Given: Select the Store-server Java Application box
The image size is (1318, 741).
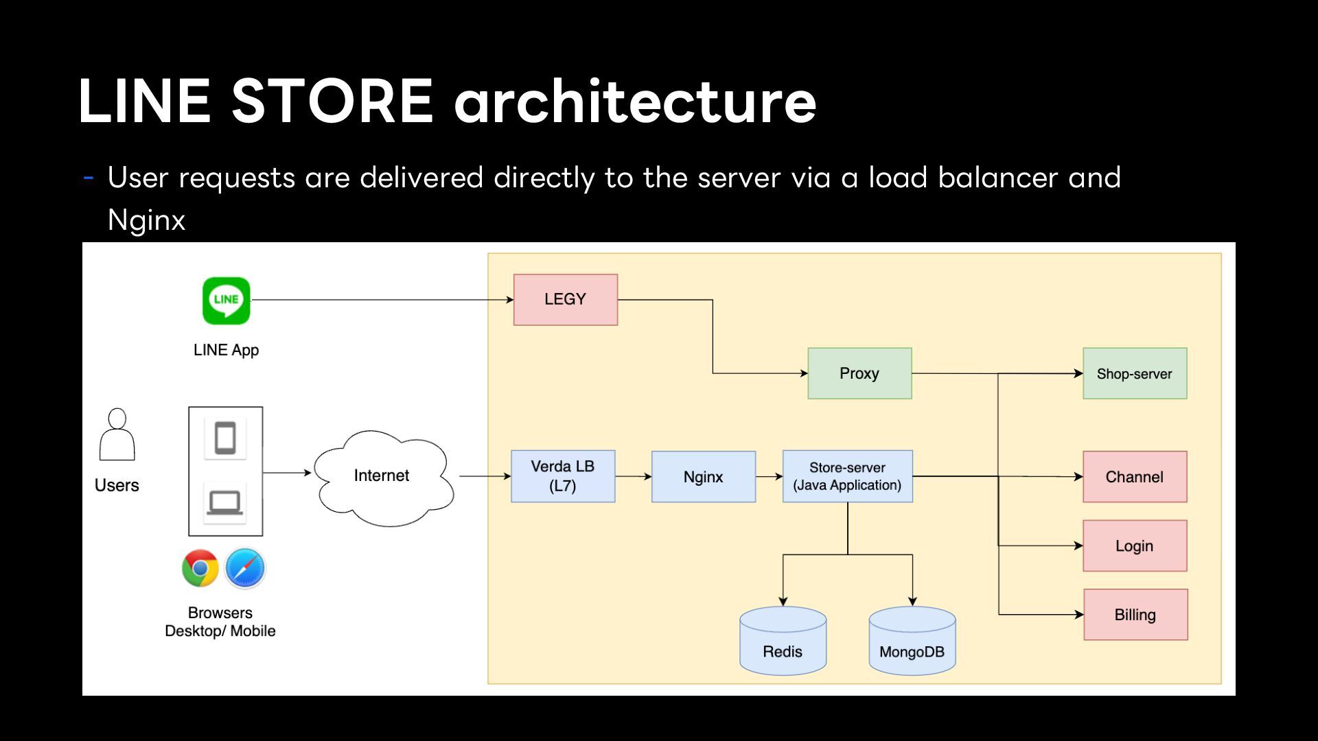Looking at the screenshot, I should pos(848,476).
